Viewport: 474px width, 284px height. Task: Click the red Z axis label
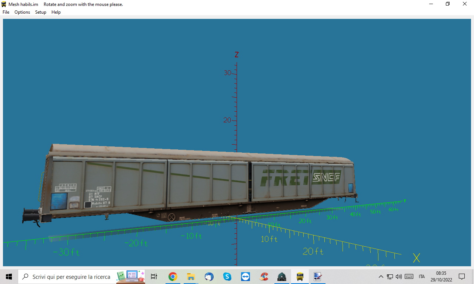click(x=237, y=55)
